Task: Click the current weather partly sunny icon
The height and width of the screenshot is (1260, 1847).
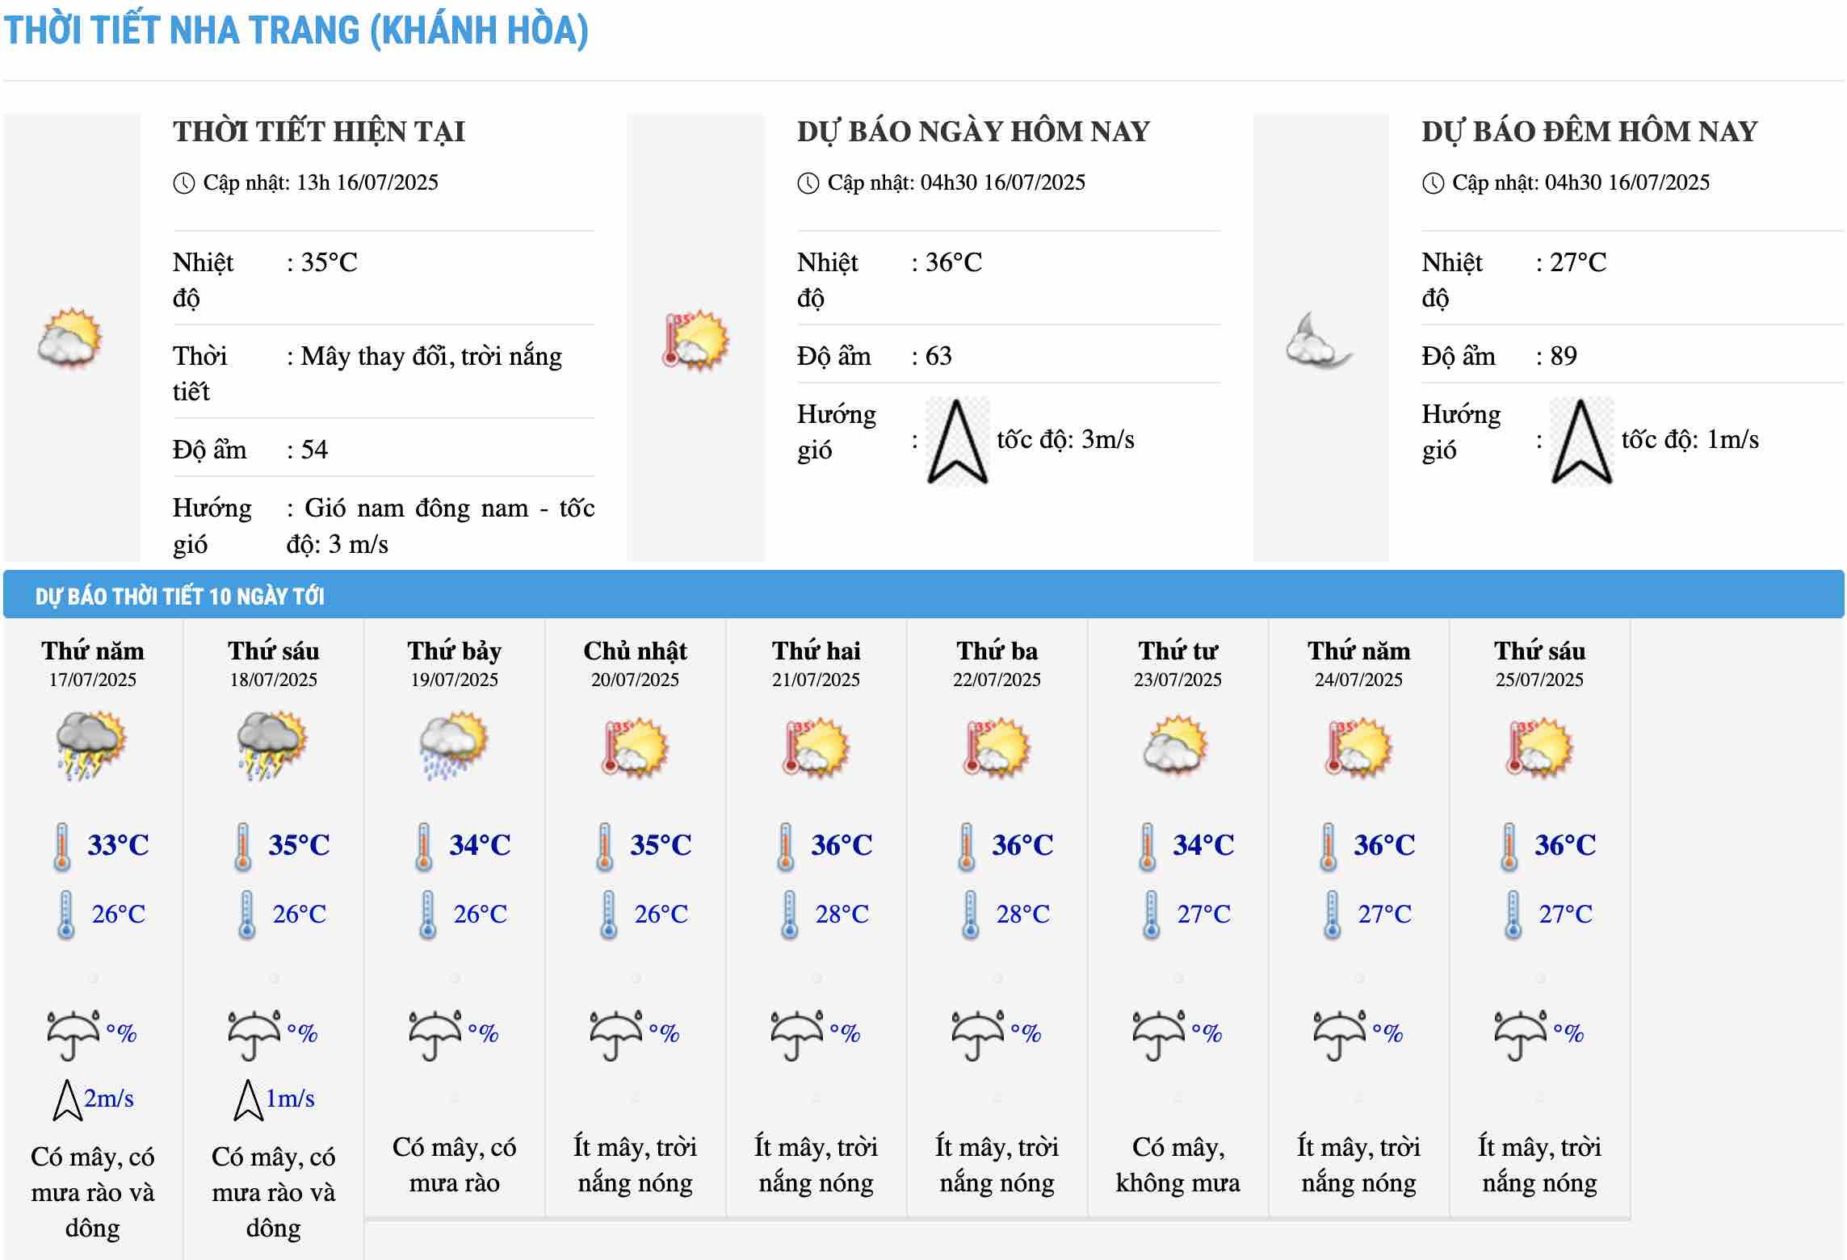Action: 70,338
